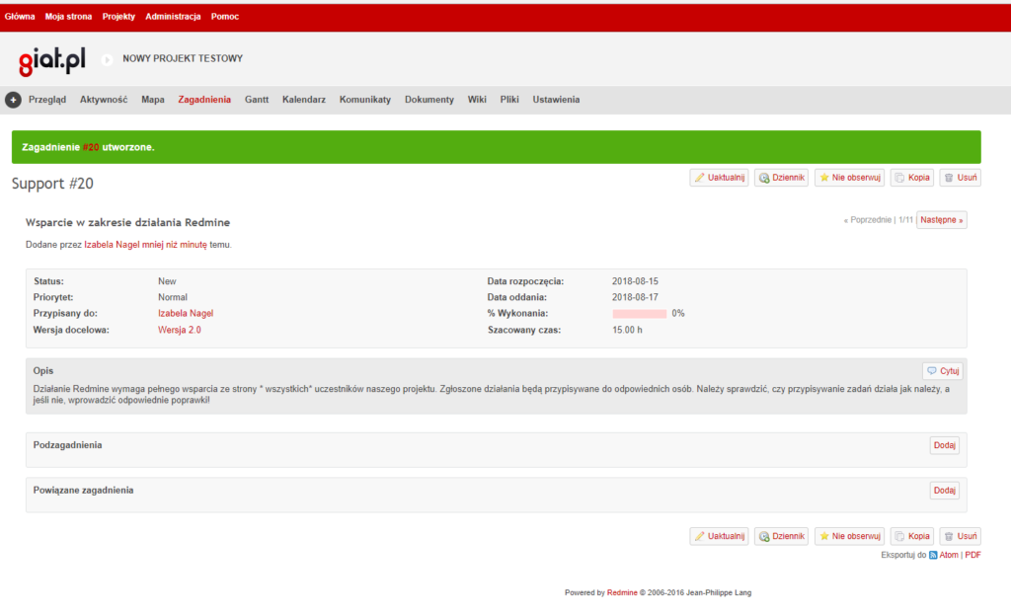Click Dodaj in Podzagadnienia section
This screenshot has width=1011, height=614.
(x=944, y=445)
